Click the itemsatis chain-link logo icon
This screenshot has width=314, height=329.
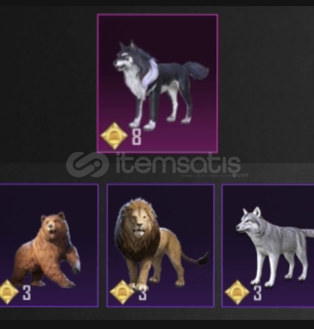(87, 165)
